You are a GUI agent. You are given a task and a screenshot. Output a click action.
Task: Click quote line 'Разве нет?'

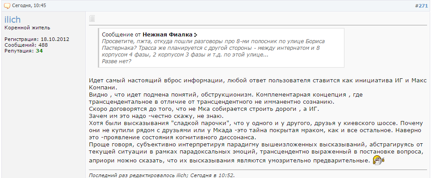click(x=116, y=61)
